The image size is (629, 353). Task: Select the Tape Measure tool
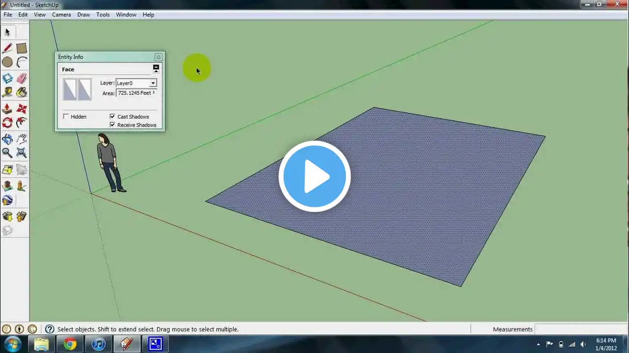coord(7,92)
